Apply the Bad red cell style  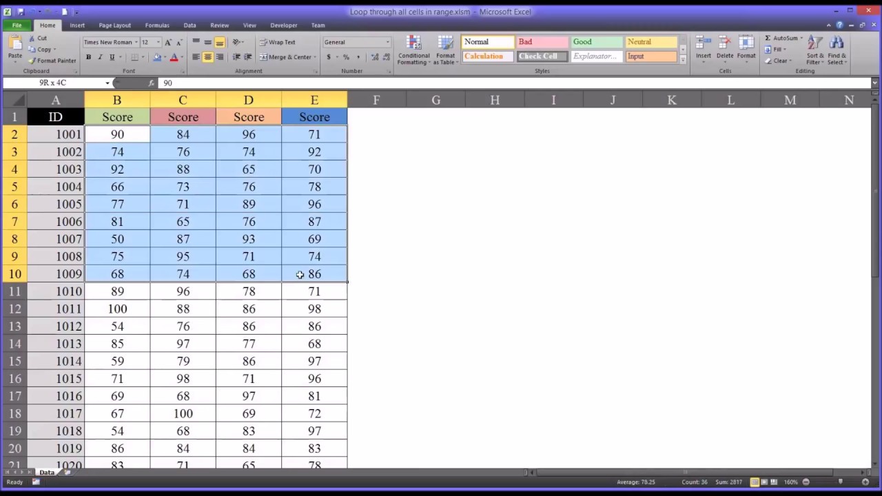click(541, 42)
